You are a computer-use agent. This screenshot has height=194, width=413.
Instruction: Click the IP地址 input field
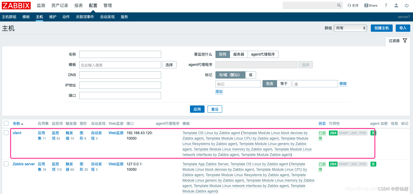(x=120, y=85)
